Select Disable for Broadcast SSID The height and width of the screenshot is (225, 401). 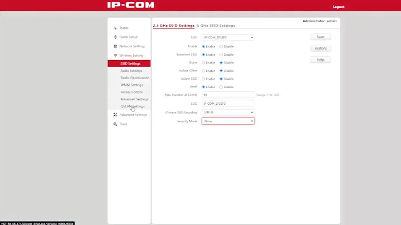point(222,55)
